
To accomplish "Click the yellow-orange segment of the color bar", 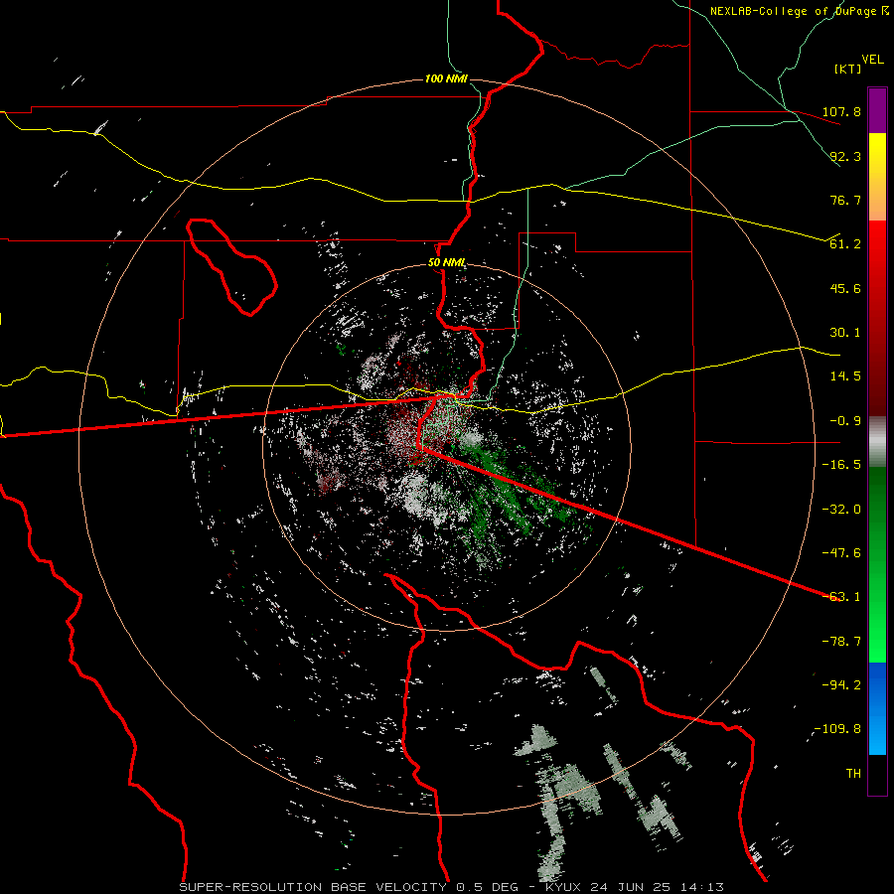I will (877, 177).
